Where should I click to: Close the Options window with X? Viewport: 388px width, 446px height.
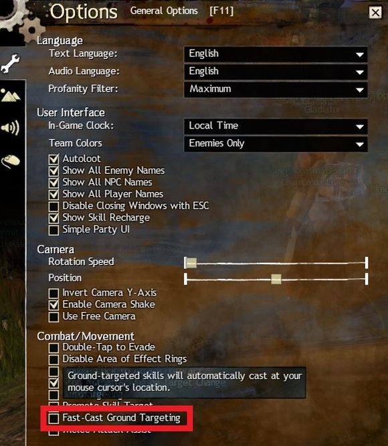click(375, 13)
